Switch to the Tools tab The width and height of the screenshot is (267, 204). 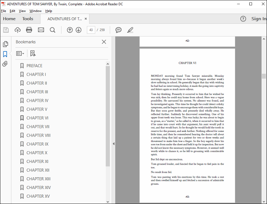28,19
